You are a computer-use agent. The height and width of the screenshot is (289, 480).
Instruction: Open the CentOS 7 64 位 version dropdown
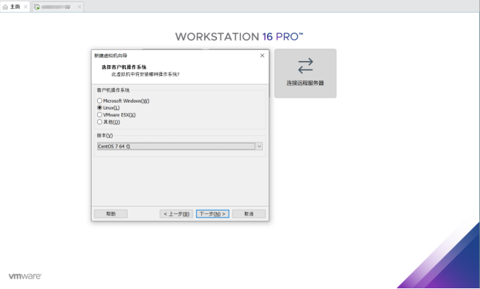pos(180,146)
